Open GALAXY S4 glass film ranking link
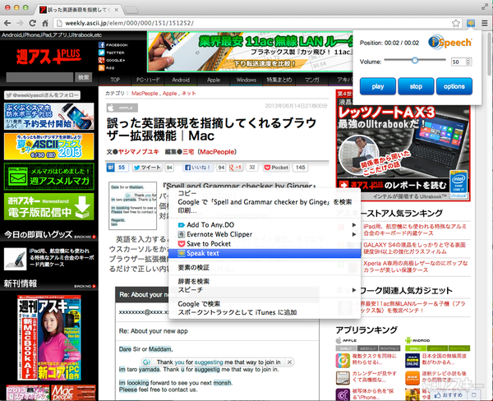Screen dimensions: 493x401 (x=414, y=248)
